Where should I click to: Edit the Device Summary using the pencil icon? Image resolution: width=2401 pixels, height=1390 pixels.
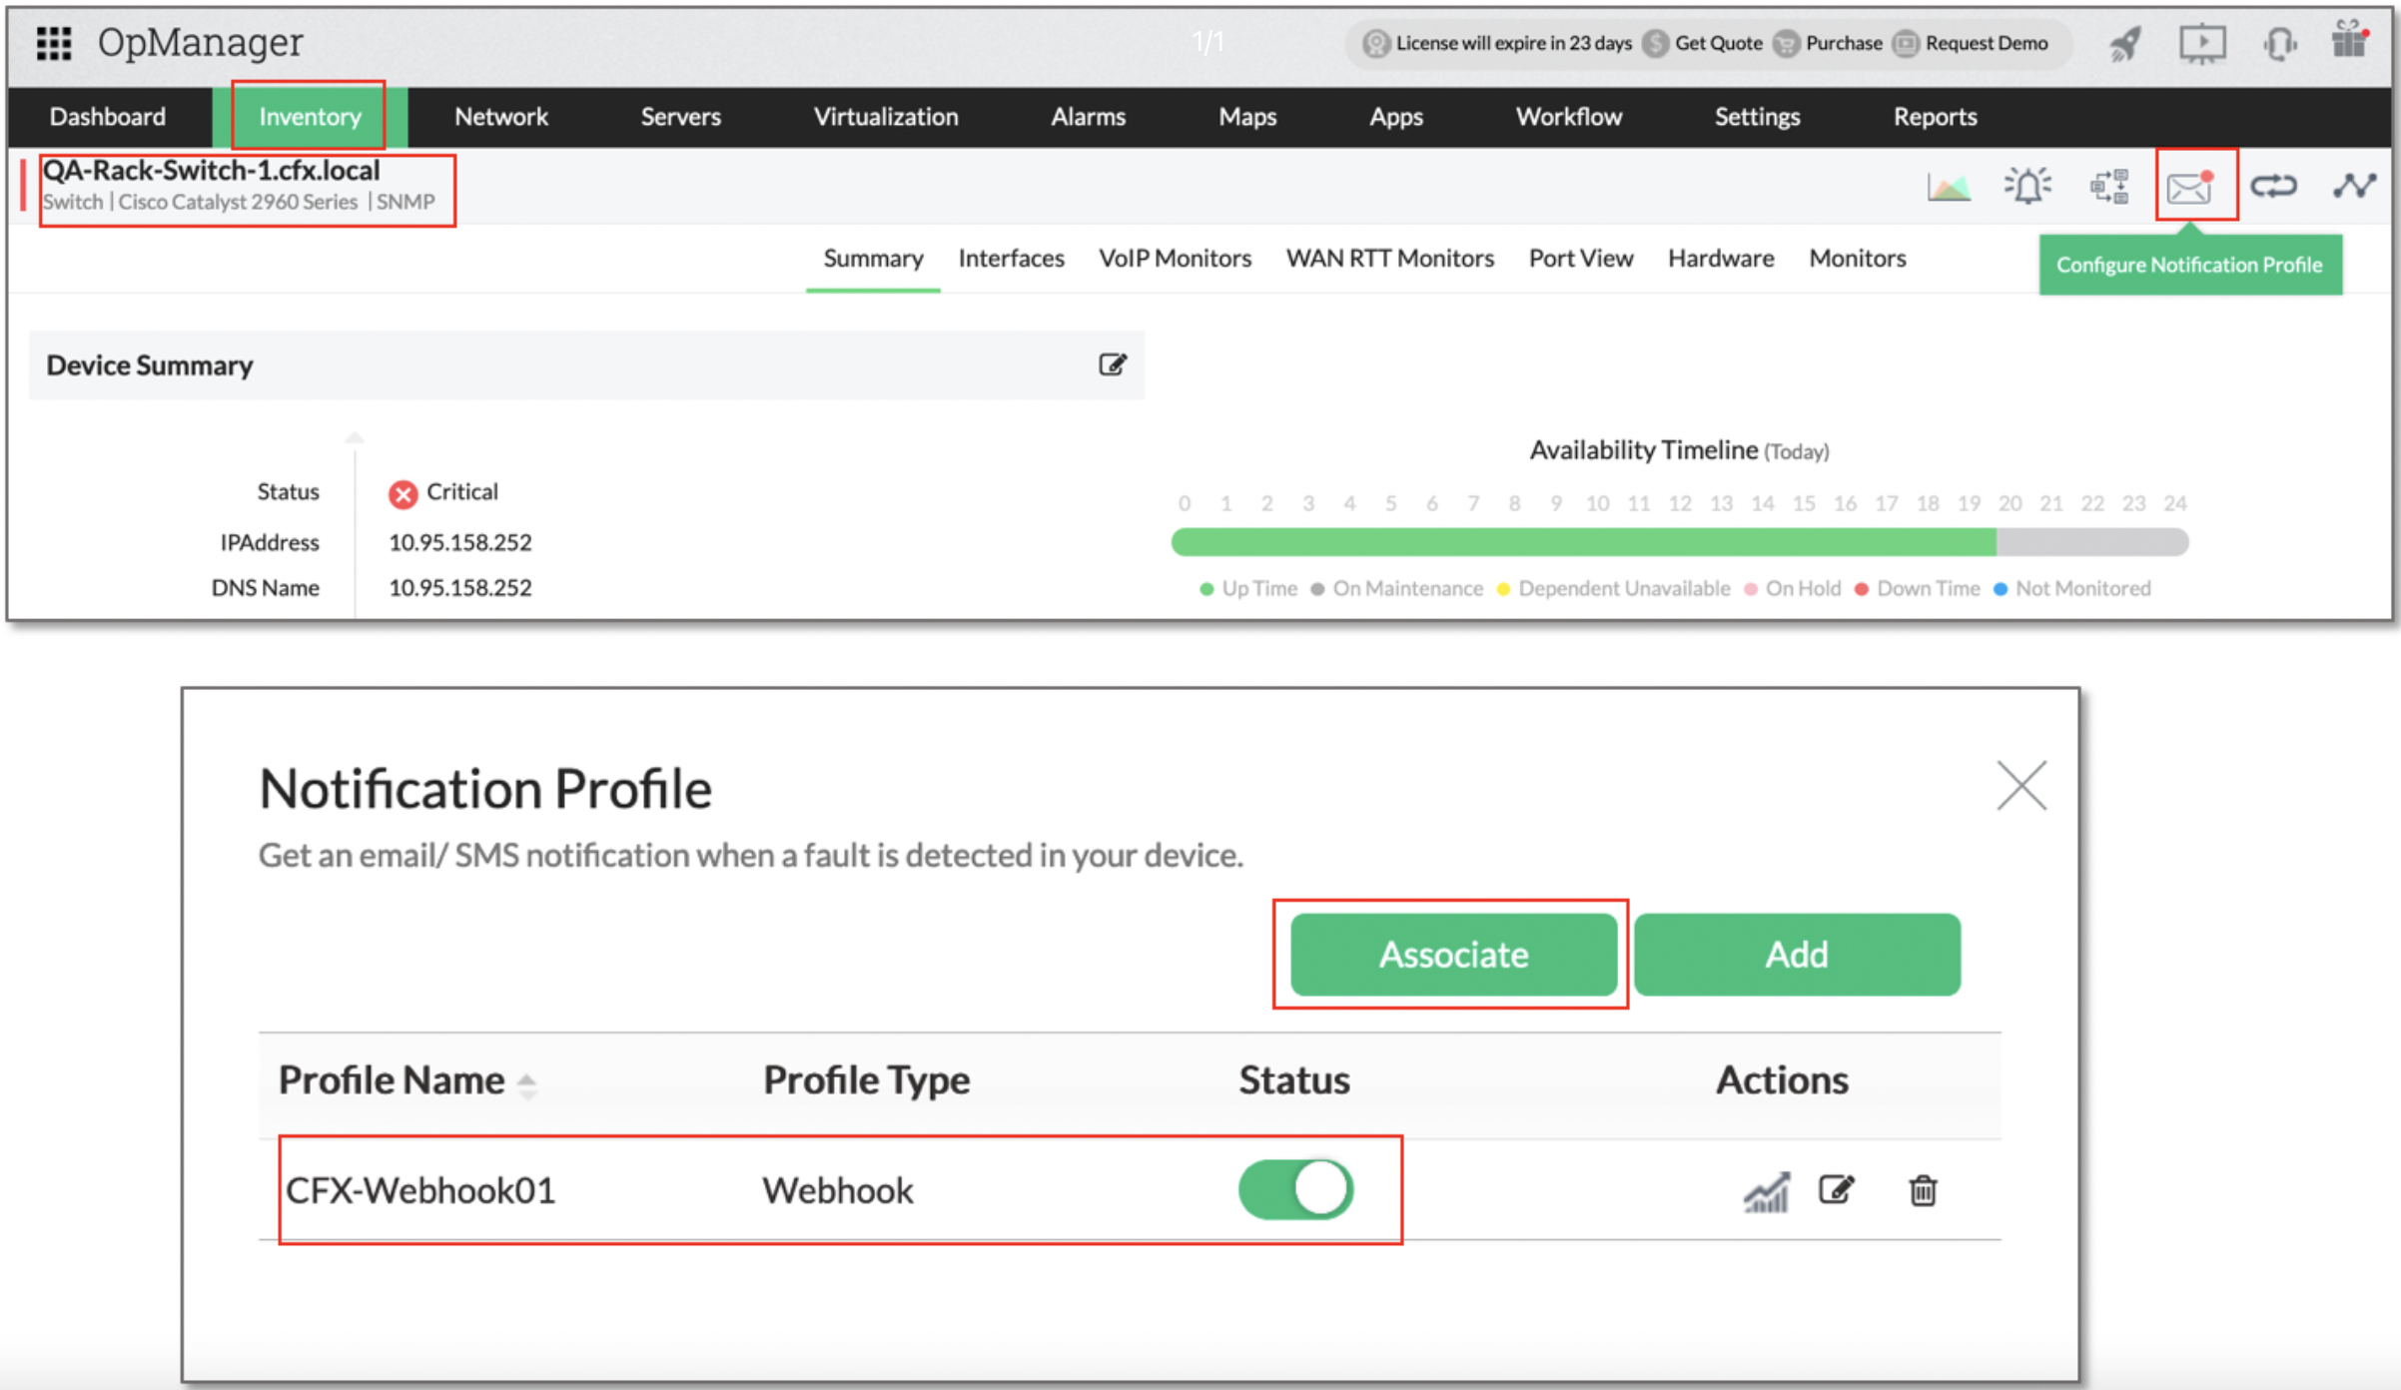click(x=1116, y=364)
